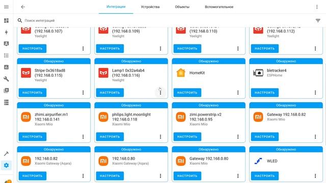Image resolution: width=326 pixels, height=183 pixels.
Task: Click the search magnifier icon
Action: 20,20
